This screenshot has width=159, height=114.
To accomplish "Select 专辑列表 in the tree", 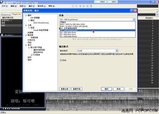I will point(34,38).
